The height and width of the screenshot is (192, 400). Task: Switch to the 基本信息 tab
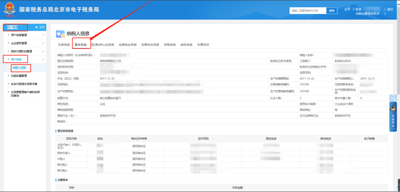tap(81, 45)
